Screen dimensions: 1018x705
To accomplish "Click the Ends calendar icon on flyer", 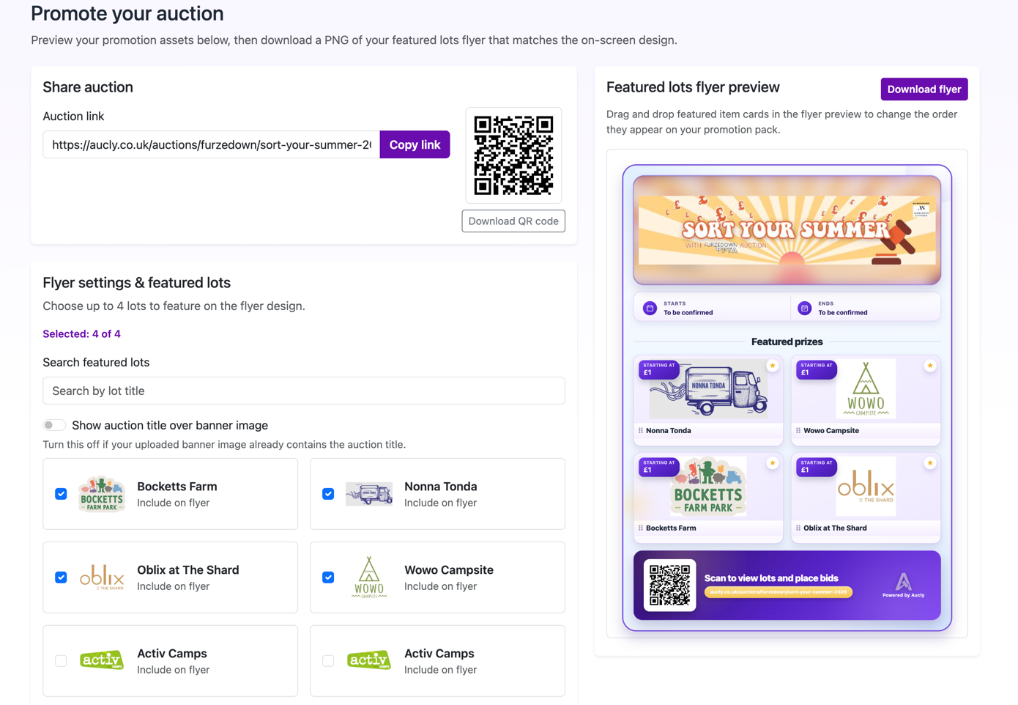I will tap(804, 308).
